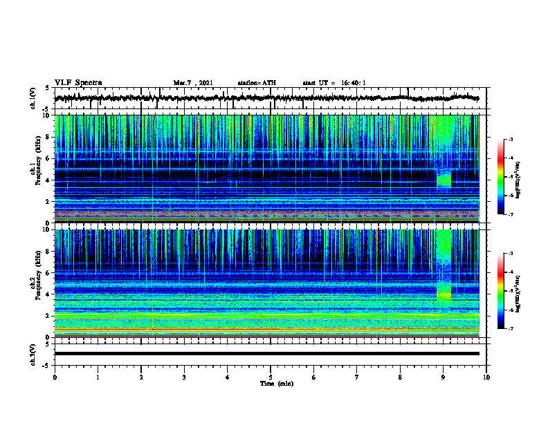Select the "start UT = 16:40: 1" text
548x423 pixels.
[x=334, y=83]
